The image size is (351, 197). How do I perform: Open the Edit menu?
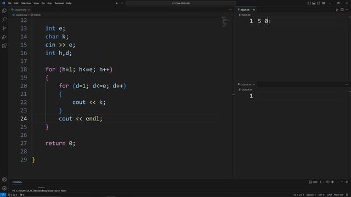pyautogui.click(x=16, y=3)
